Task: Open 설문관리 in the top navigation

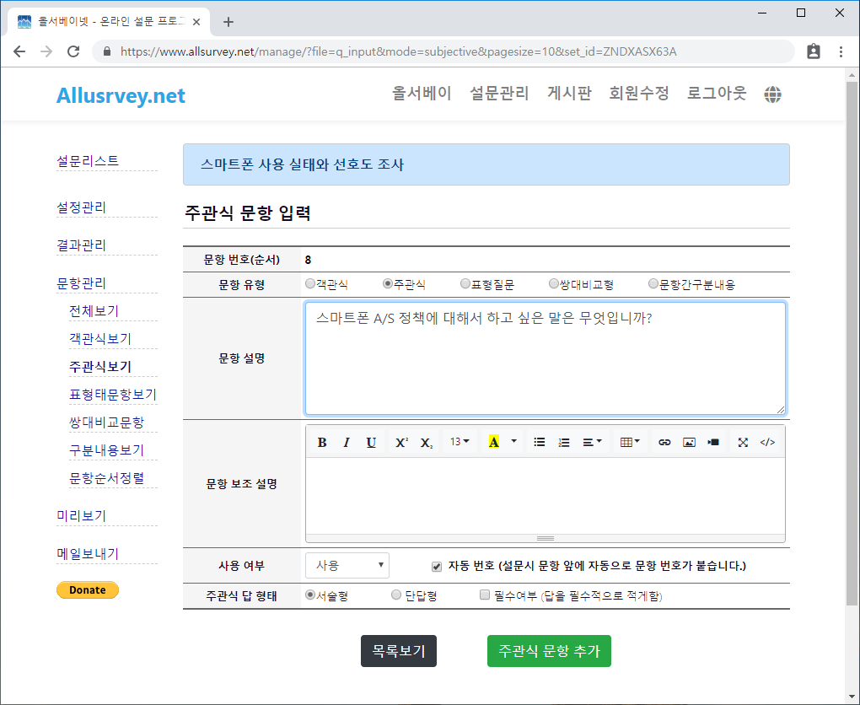Action: (499, 94)
